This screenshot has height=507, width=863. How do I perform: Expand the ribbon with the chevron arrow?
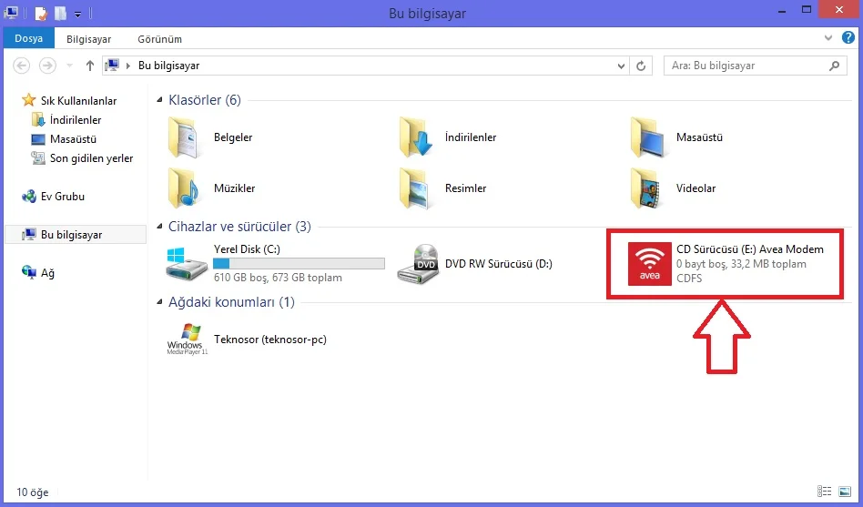(828, 38)
